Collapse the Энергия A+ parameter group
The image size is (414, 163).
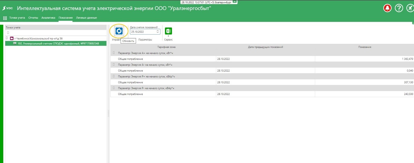point(114,53)
